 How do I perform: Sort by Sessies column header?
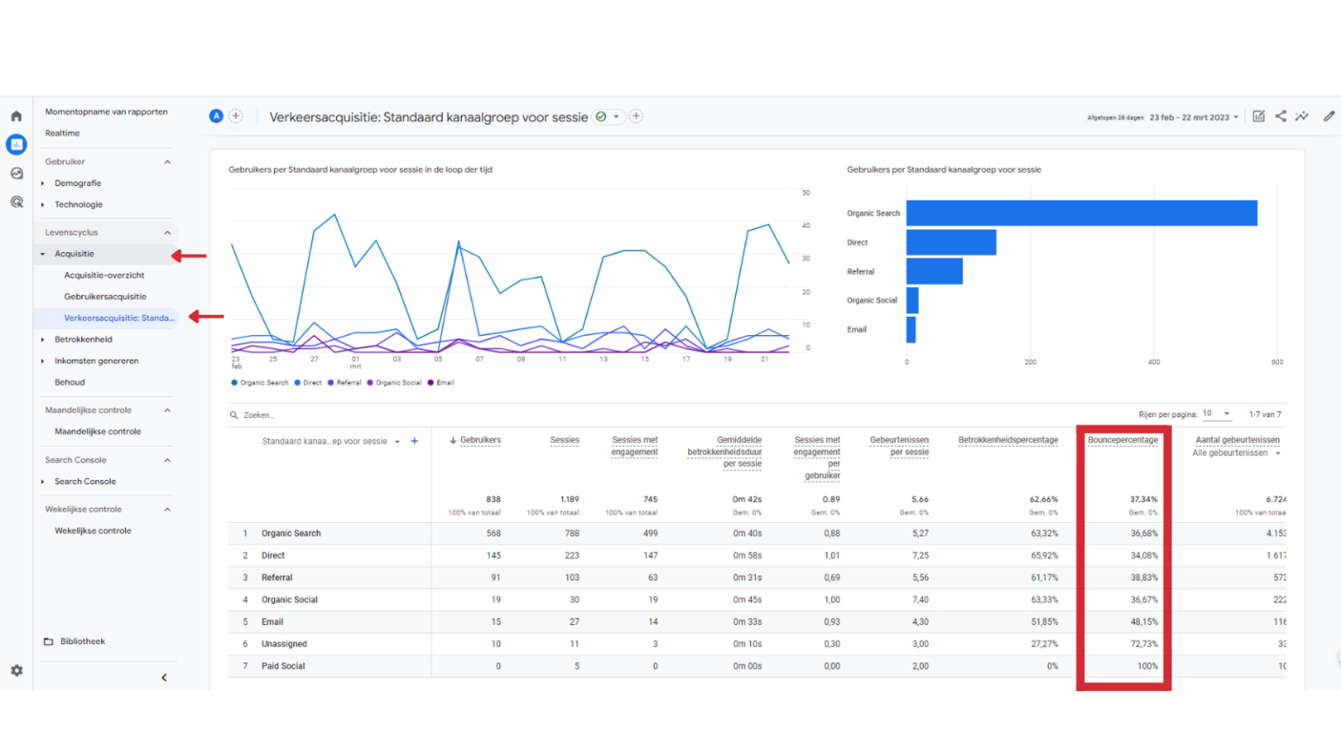[565, 441]
